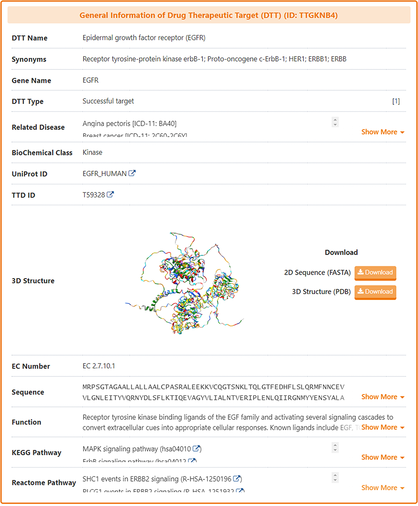Expand Related Disease with Show More
The width and height of the screenshot is (418, 506).
coord(383,132)
